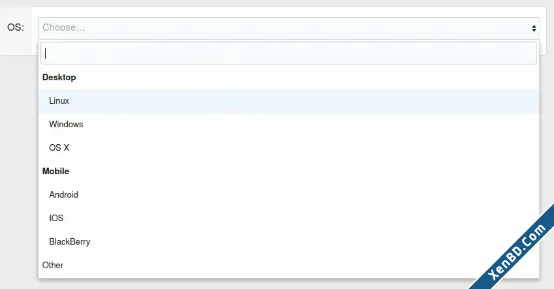Click the OS: field label
The image size is (554, 289).
point(16,27)
